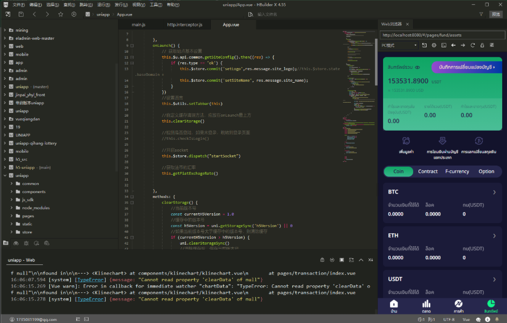Image resolution: width=507 pixels, height=323 pixels.
Task: Open the trade tab icon in app preview
Action: click(459, 304)
